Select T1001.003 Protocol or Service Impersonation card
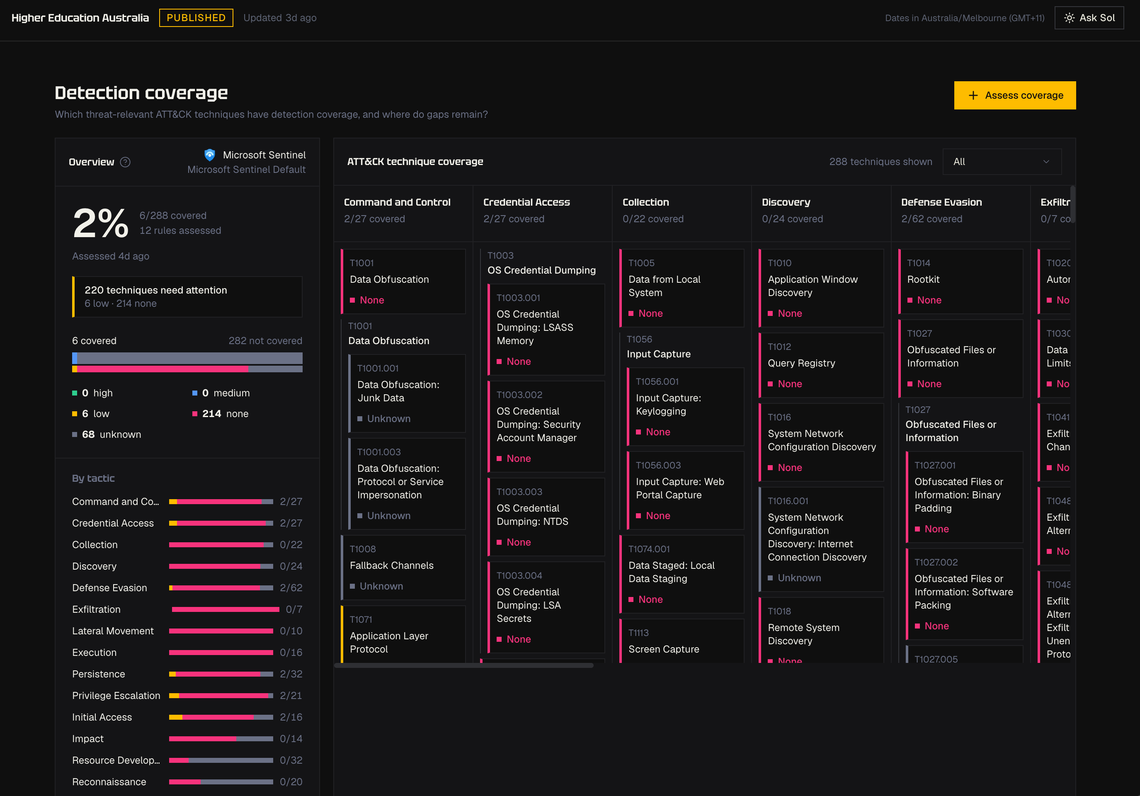This screenshot has width=1140, height=796. click(407, 484)
